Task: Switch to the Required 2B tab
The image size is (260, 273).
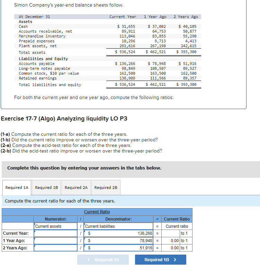Action: pyautogui.click(x=106, y=188)
